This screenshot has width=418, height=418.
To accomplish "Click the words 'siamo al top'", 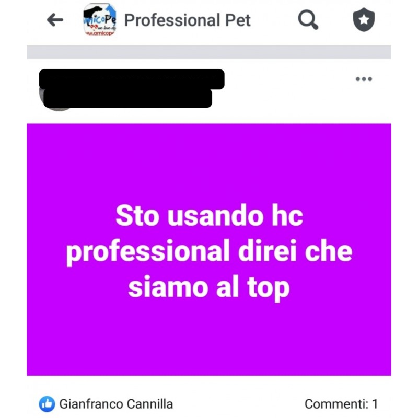I will tap(208, 288).
